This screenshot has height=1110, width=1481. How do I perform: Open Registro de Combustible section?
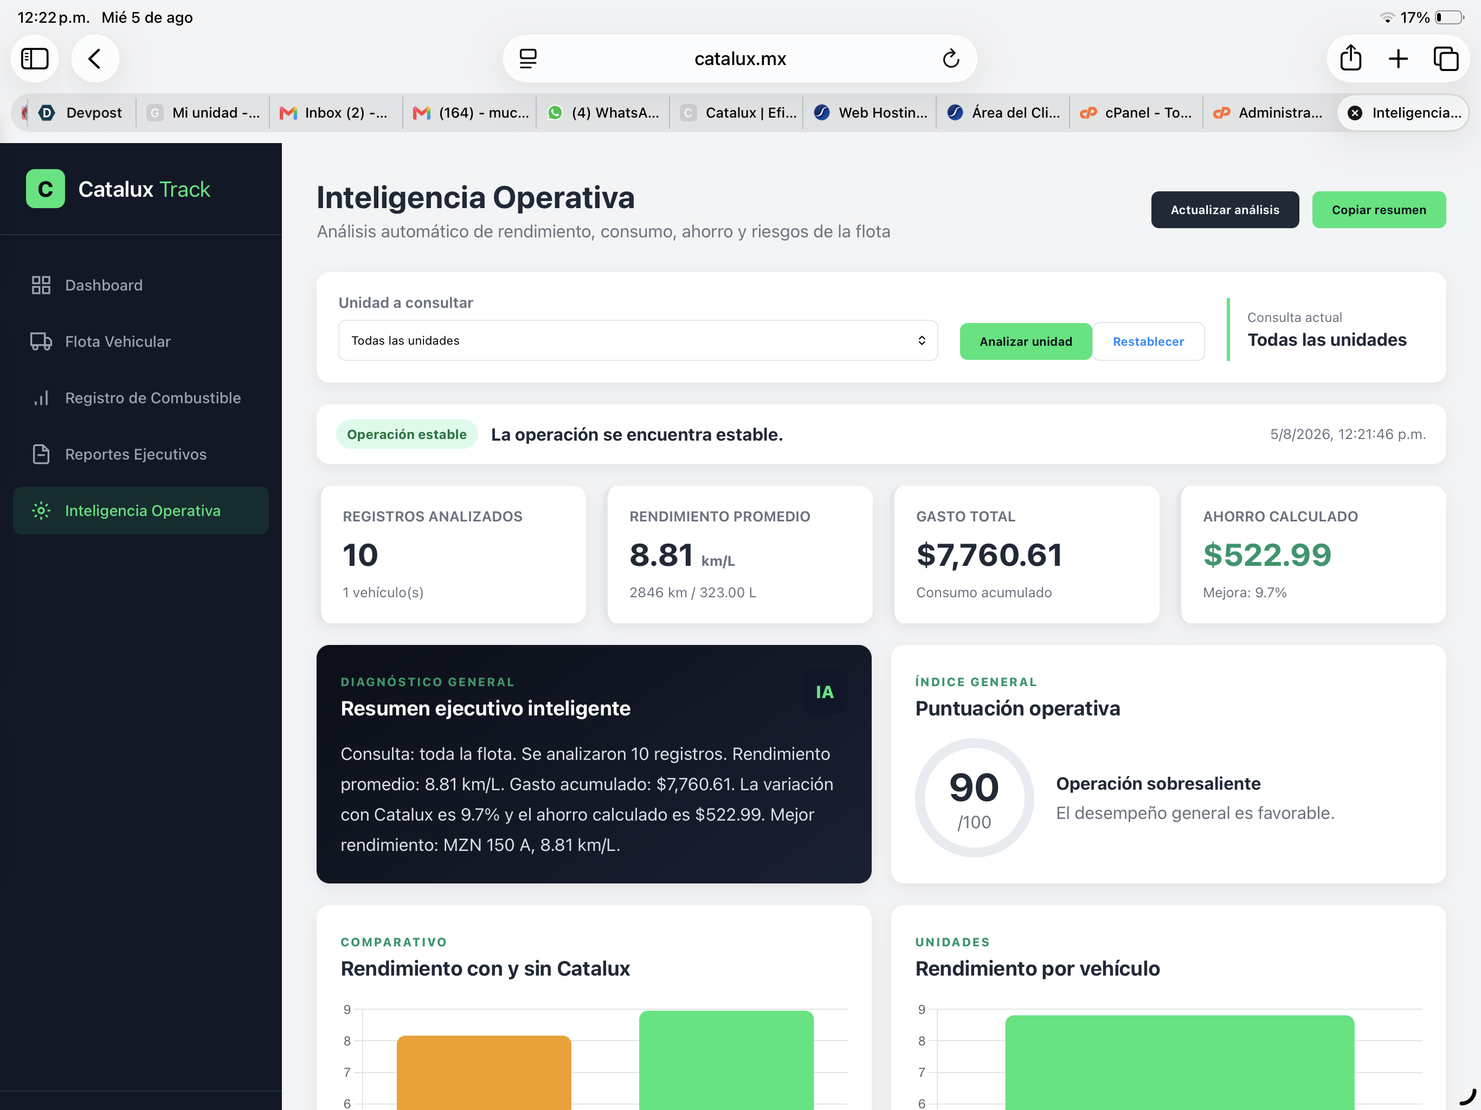click(x=140, y=398)
